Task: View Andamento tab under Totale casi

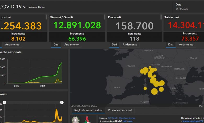Action: (186, 44)
